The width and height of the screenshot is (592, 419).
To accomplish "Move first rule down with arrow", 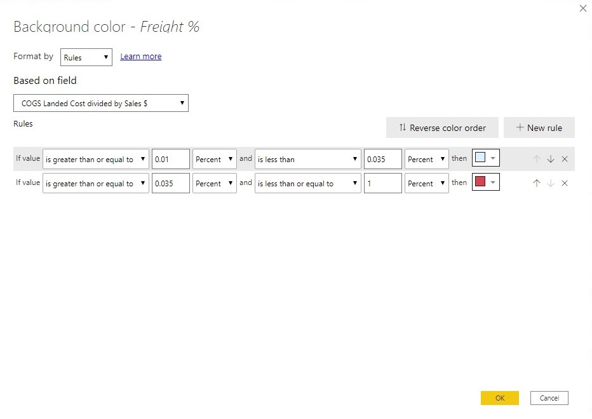I will (551, 159).
